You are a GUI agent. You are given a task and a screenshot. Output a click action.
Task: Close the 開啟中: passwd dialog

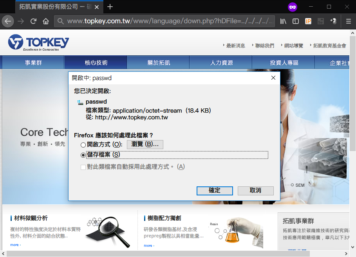coord(273,78)
